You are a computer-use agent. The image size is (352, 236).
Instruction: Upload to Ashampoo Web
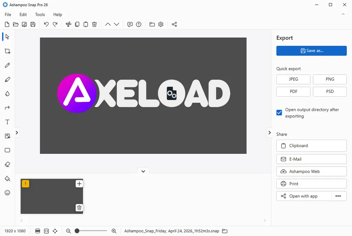tap(311, 171)
